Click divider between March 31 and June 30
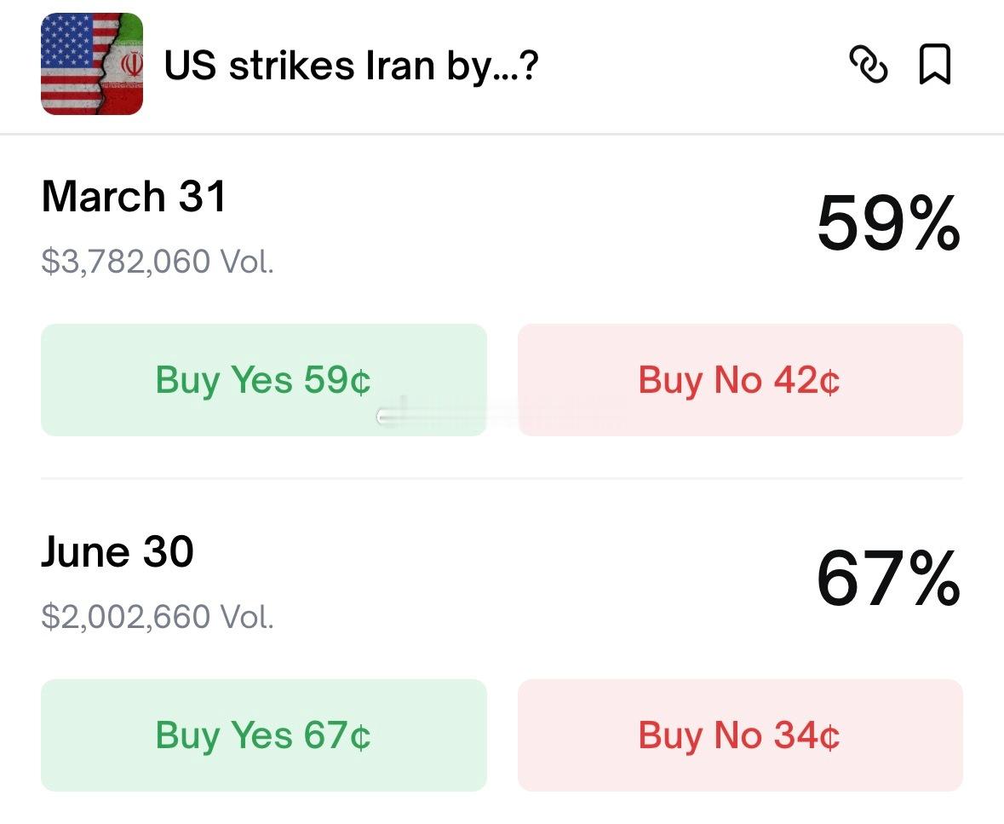This screenshot has height=824, width=1004. pyautogui.click(x=502, y=478)
